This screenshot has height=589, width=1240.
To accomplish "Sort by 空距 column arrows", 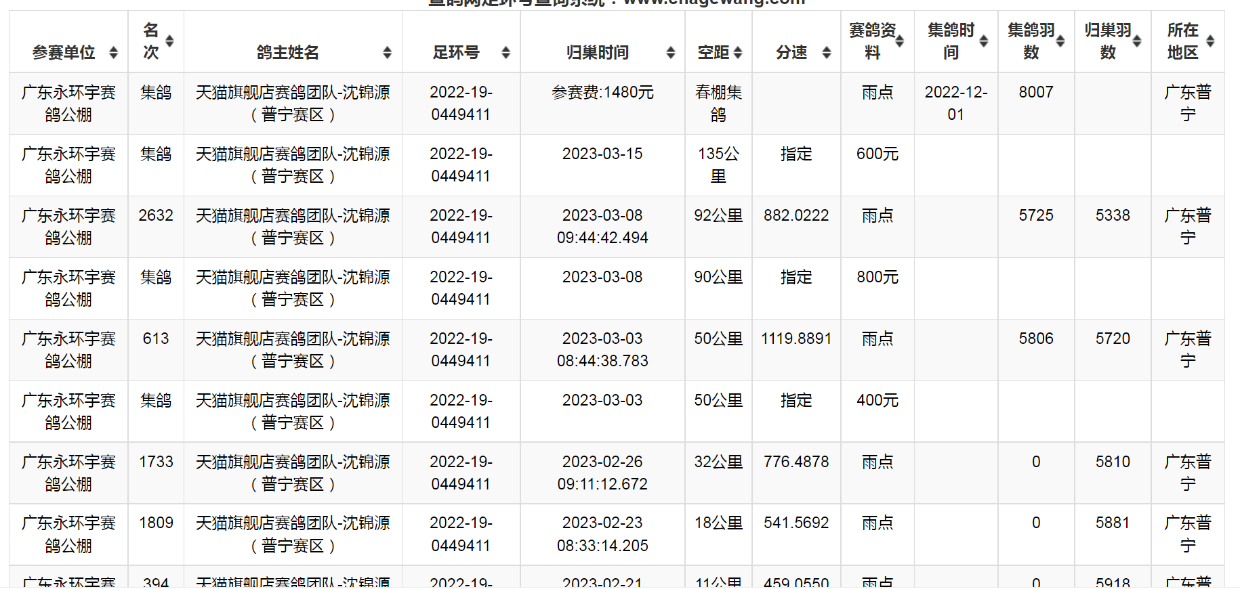I will tap(738, 52).
